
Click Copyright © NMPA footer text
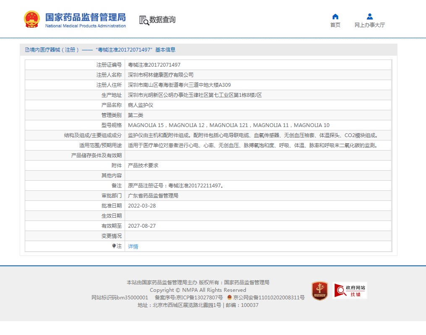tap(198, 290)
